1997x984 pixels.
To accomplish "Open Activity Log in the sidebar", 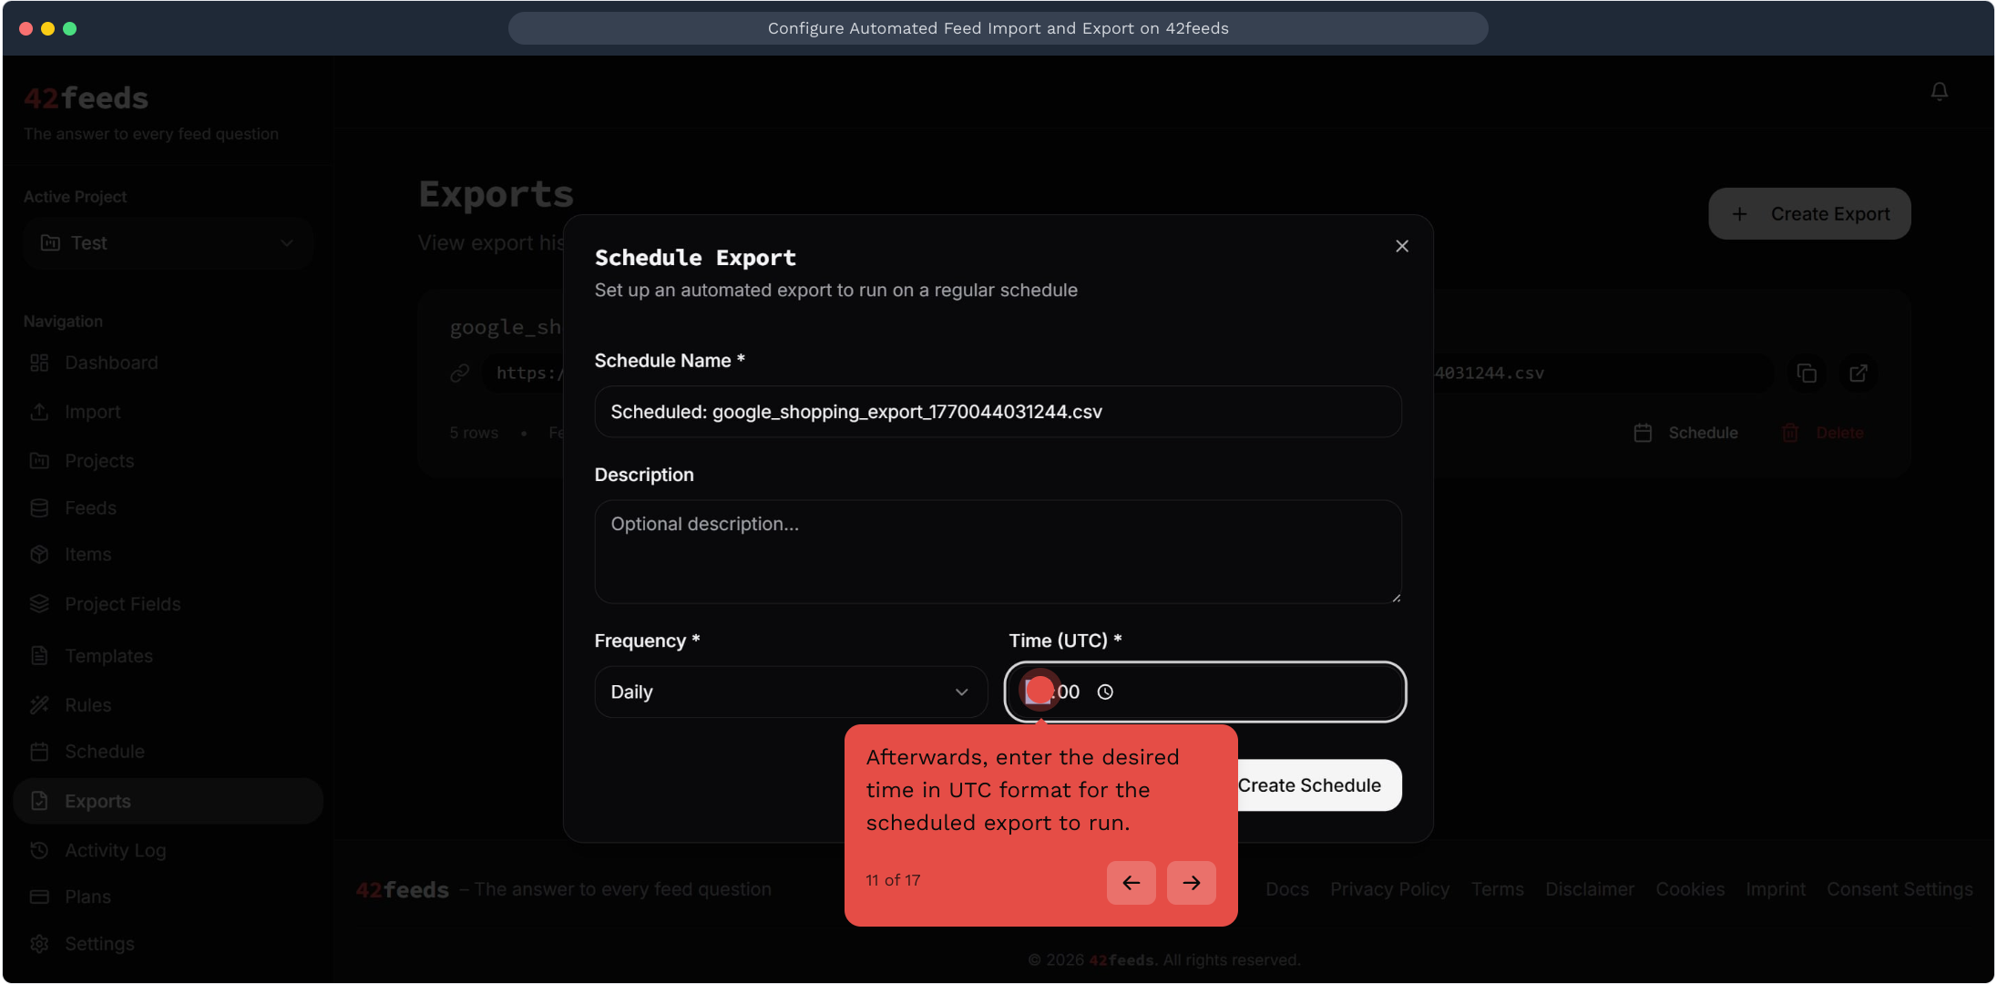I will pos(115,850).
